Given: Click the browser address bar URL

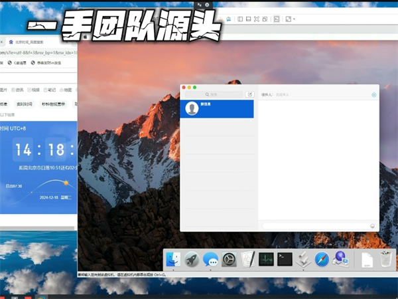Looking at the screenshot, I should 40,51.
